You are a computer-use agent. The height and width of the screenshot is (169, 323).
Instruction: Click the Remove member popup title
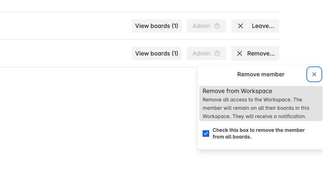260,74
